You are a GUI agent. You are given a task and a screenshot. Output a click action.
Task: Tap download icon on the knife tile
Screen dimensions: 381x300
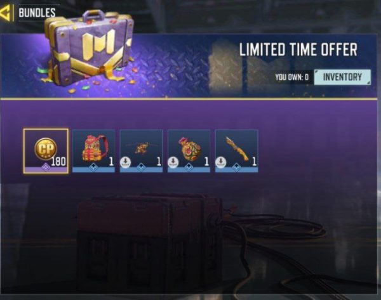[x=220, y=162]
